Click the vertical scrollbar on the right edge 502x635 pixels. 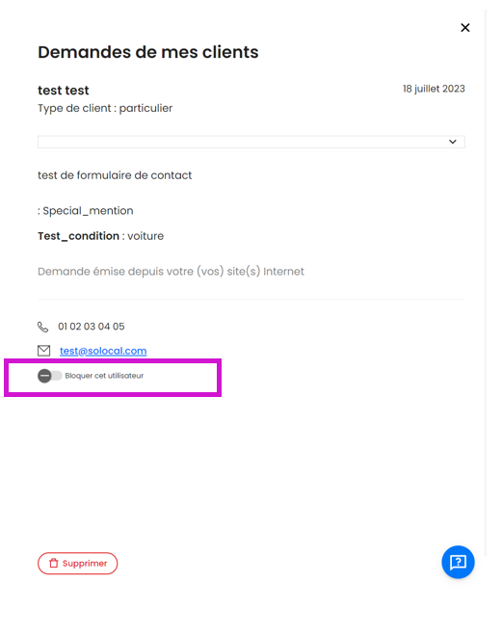click(486, 283)
